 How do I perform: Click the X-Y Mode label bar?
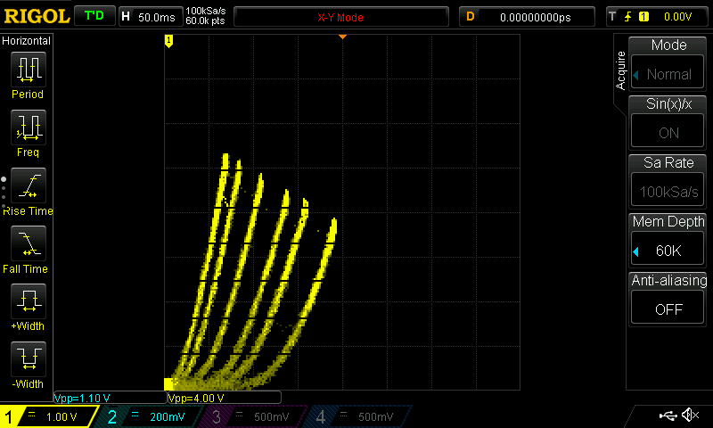click(x=341, y=17)
